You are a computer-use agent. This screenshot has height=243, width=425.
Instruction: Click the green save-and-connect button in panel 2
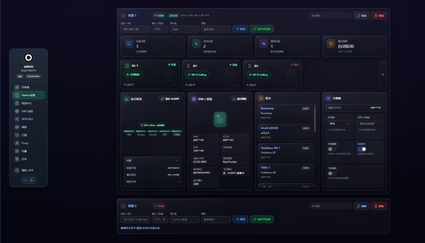point(261,219)
